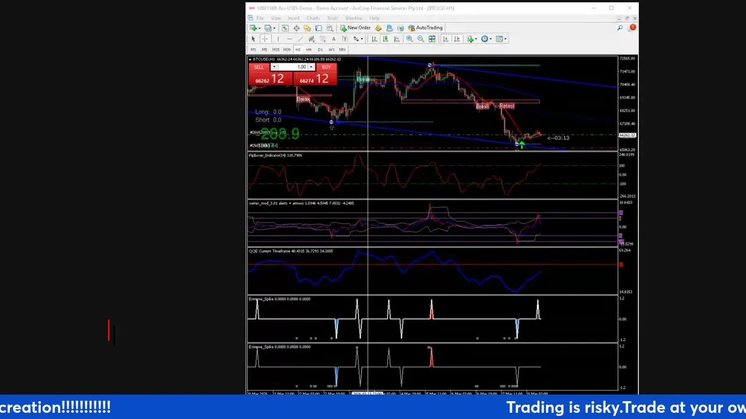Open the Strategy Tester icon
This screenshot has height=419, width=746.
(x=330, y=28)
